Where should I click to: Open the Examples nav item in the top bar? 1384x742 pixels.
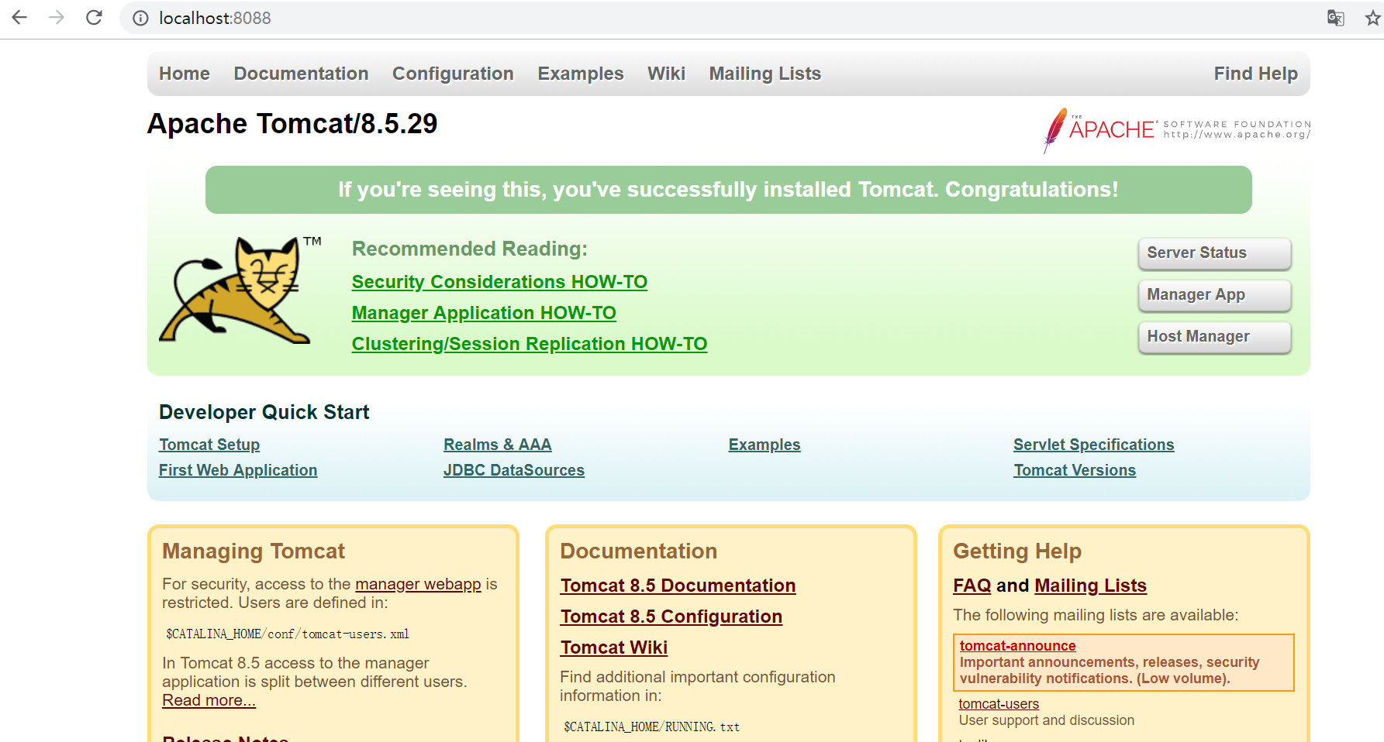pyautogui.click(x=581, y=74)
